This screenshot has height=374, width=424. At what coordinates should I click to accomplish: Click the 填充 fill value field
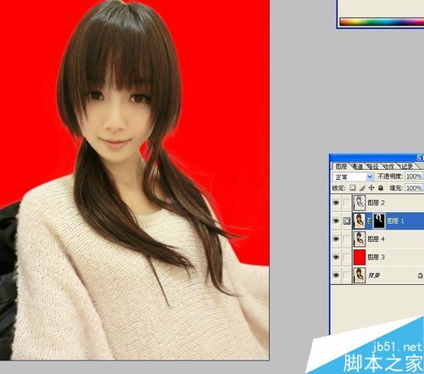click(414, 187)
